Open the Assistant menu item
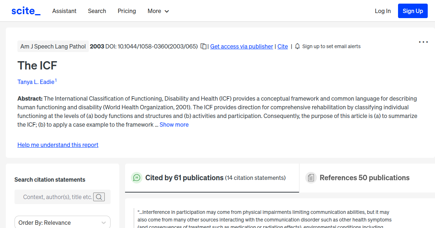 point(64,11)
